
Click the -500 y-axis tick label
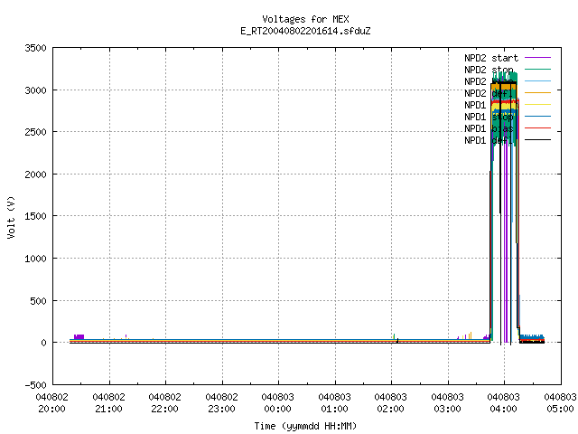click(35, 385)
